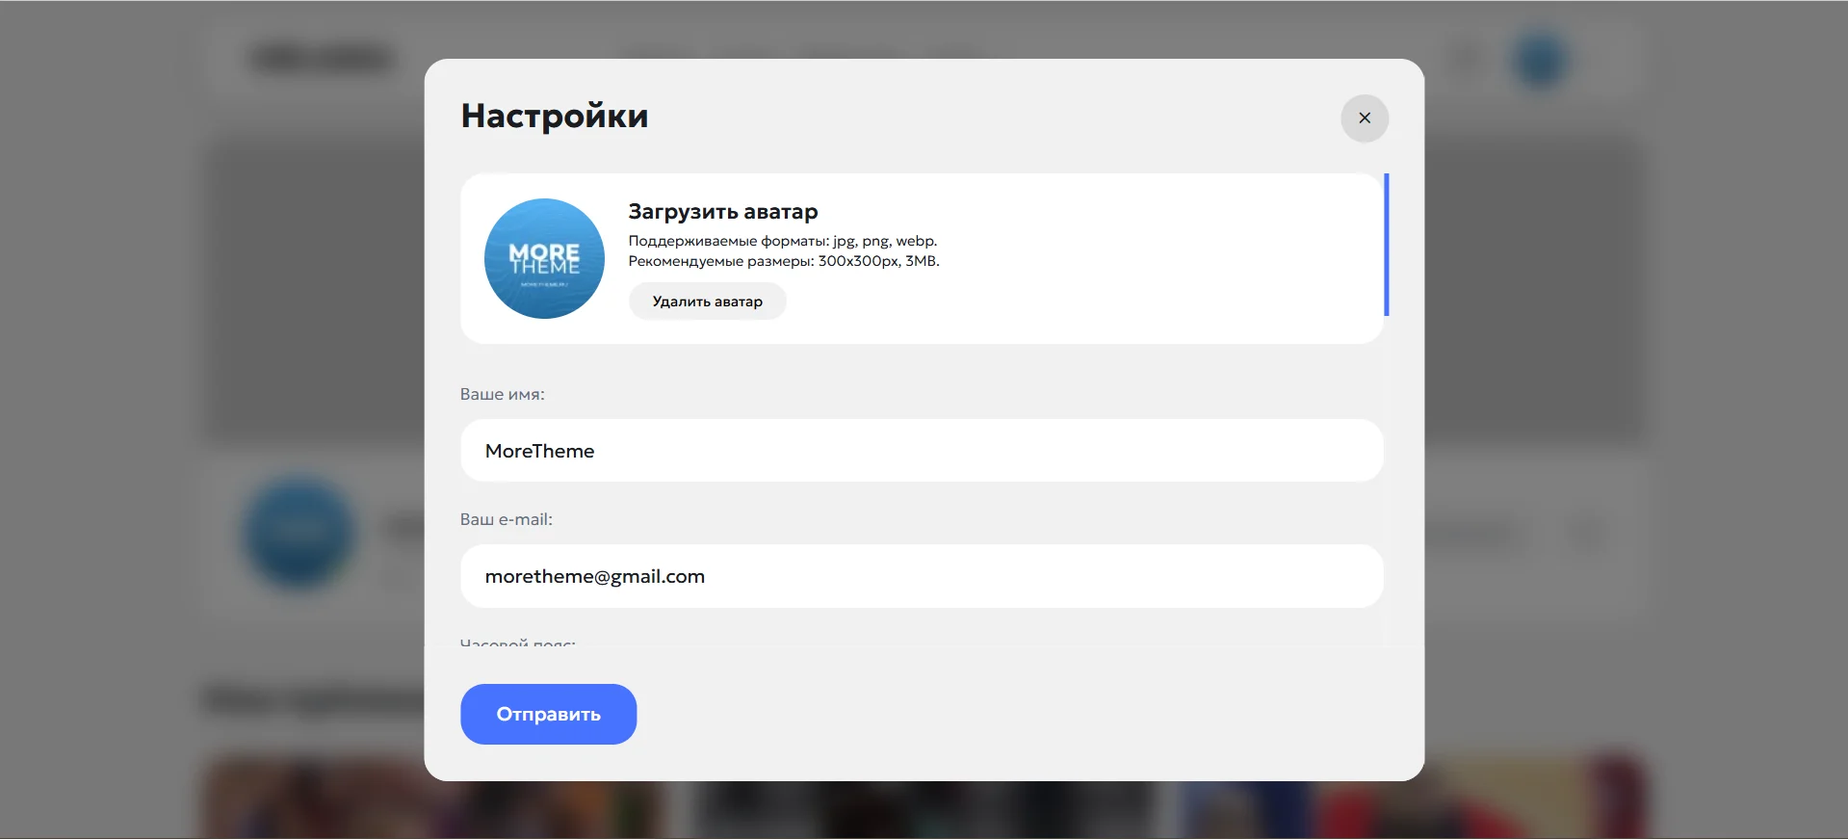Screen dimensions: 1848x839
Task: Close the Настройки dialog with the X
Action: [1364, 118]
